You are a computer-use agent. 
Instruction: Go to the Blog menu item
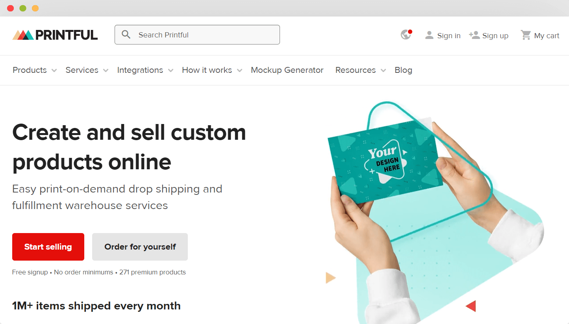pyautogui.click(x=403, y=70)
